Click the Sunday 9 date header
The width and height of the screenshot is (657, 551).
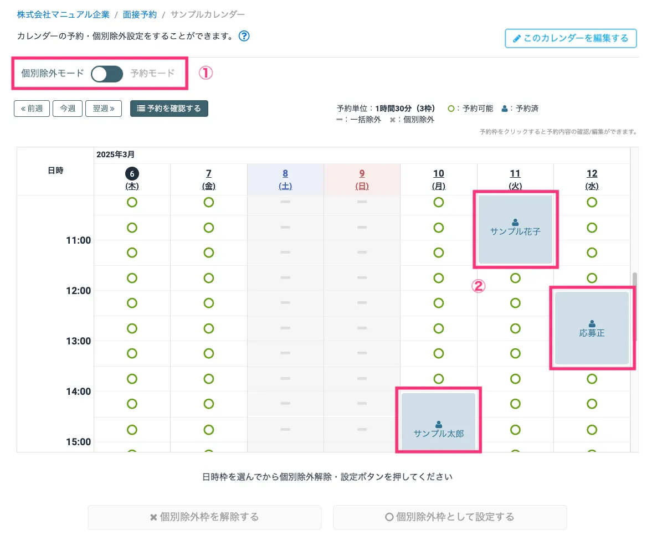(x=362, y=179)
